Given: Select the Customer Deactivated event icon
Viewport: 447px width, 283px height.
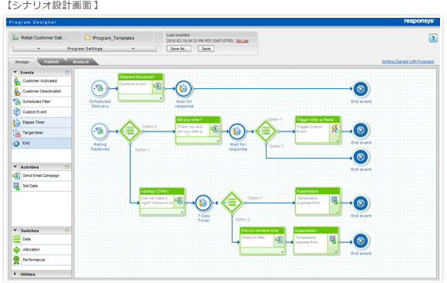Looking at the screenshot, I should pos(16,91).
